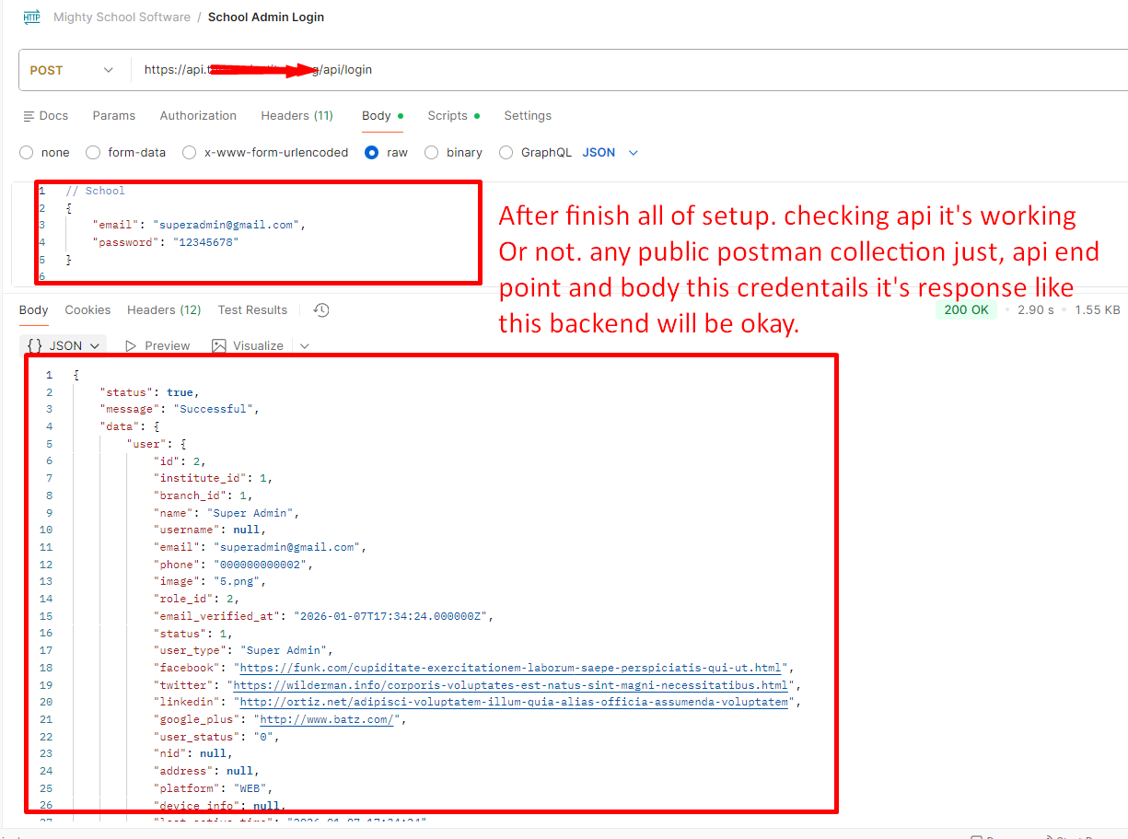
Task: Open the response Test Results tab
Action: [x=252, y=310]
